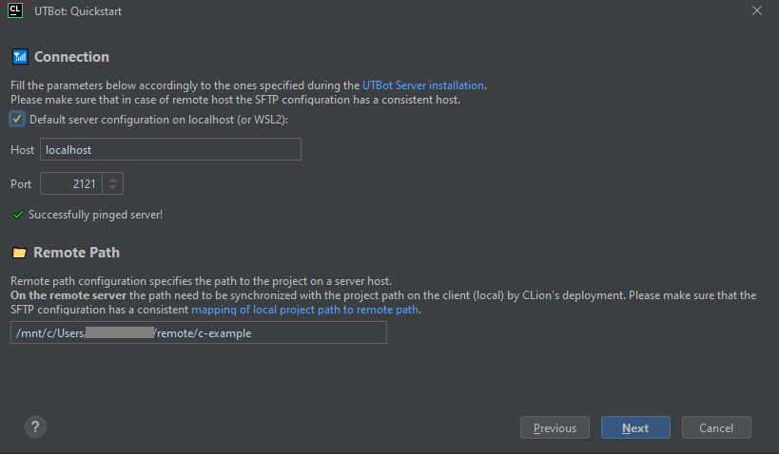Screen dimensions: 779x454
Task: Open mapping of local project path link
Action: click(304, 310)
